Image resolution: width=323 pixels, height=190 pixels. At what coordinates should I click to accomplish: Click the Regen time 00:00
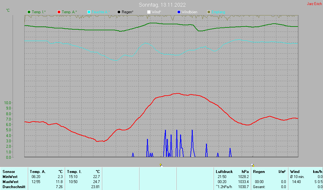coord(259,182)
